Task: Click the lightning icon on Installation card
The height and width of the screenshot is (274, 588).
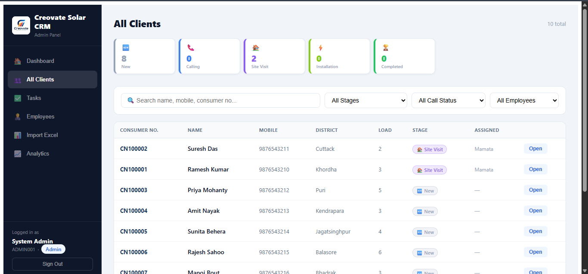Action: pyautogui.click(x=320, y=47)
